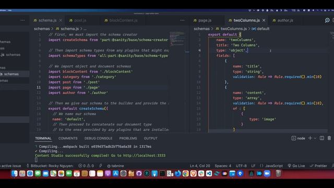Open Slack from the dock
Viewport: 334px width, 188px height.
(x=201, y=173)
